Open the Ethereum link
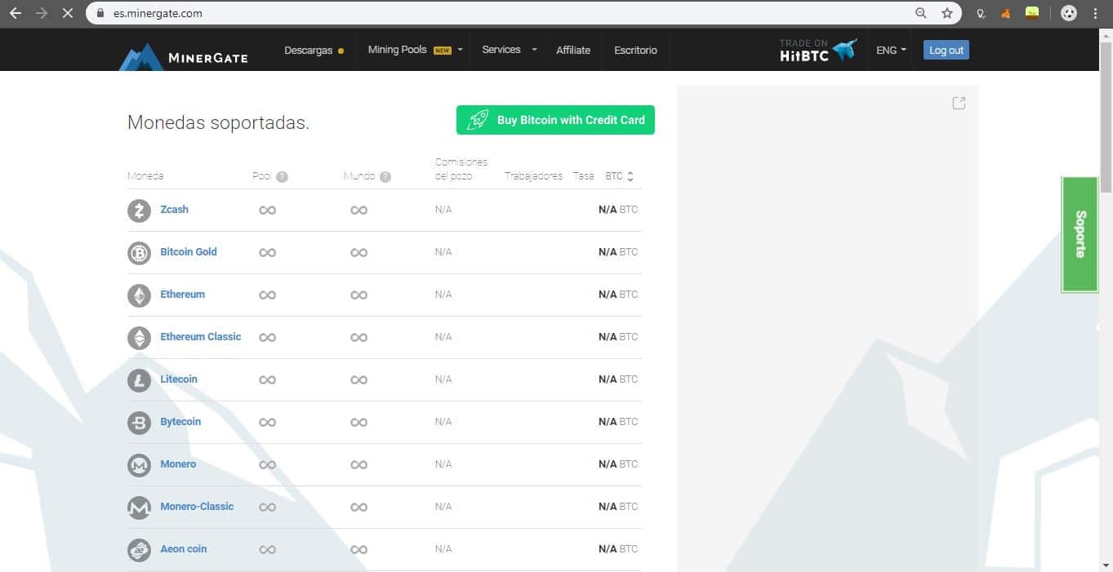 point(182,295)
